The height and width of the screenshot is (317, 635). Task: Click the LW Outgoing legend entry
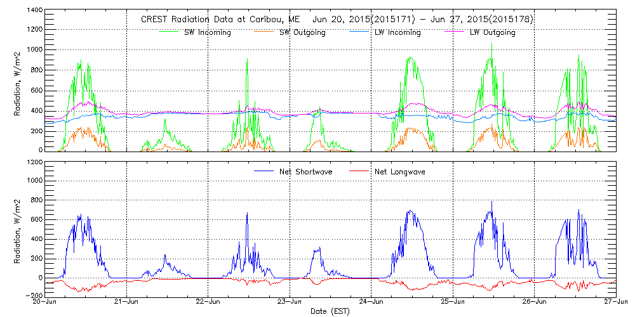pos(491,32)
